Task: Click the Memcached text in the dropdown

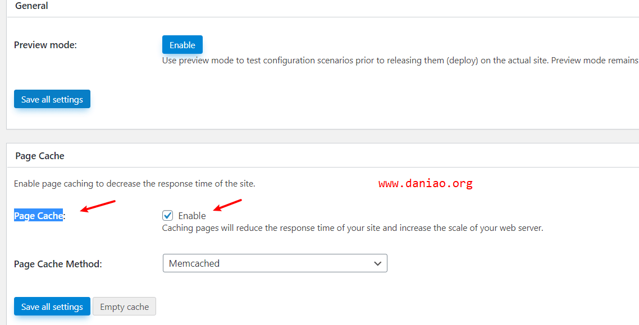Action: (194, 263)
